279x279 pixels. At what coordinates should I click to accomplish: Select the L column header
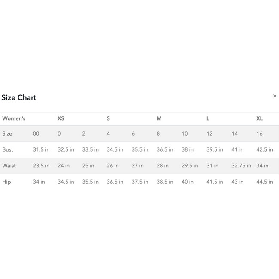208,118
